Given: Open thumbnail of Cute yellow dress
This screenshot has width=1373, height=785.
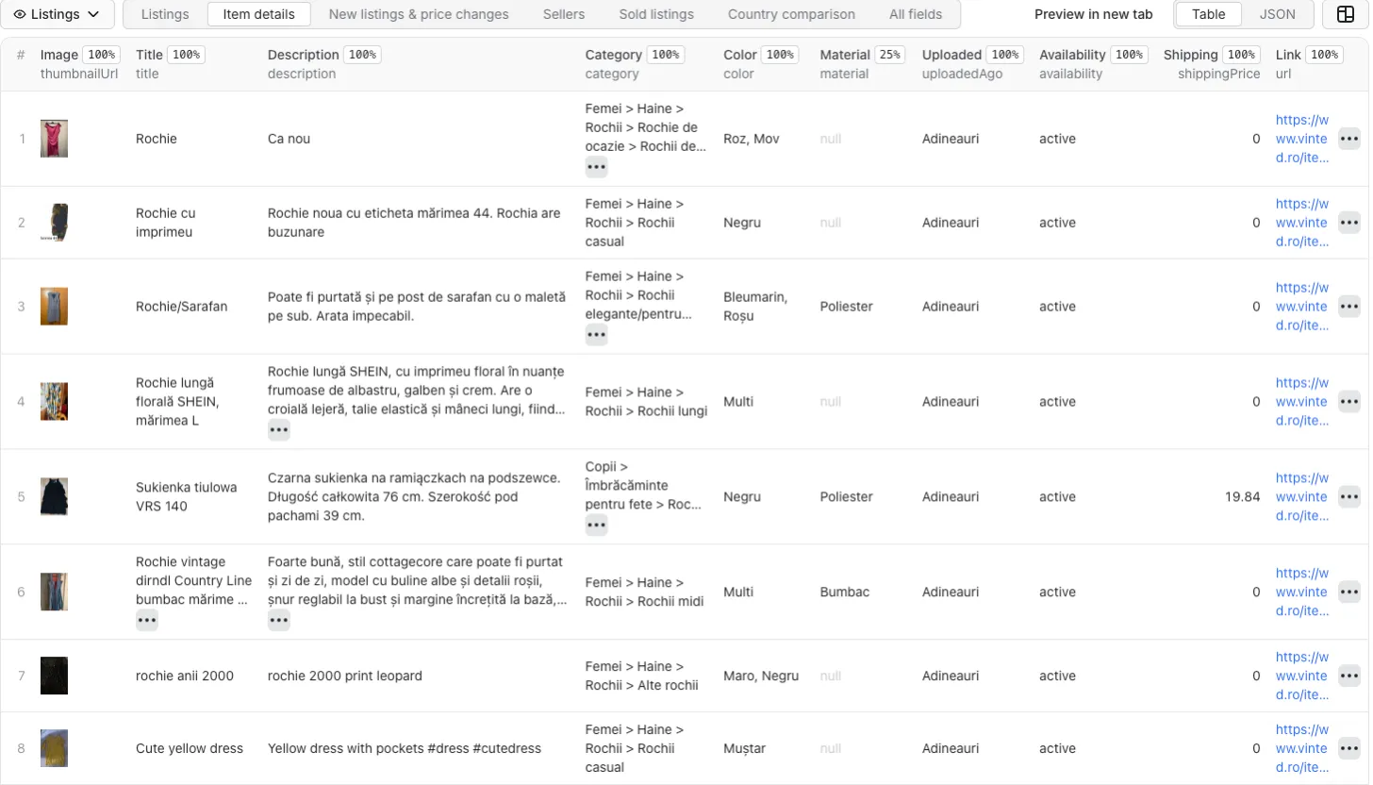Looking at the screenshot, I should (x=54, y=748).
